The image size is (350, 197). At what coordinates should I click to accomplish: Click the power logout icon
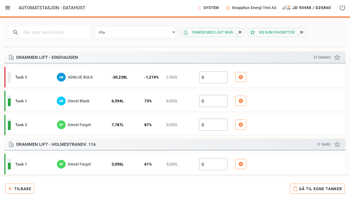coord(342,8)
